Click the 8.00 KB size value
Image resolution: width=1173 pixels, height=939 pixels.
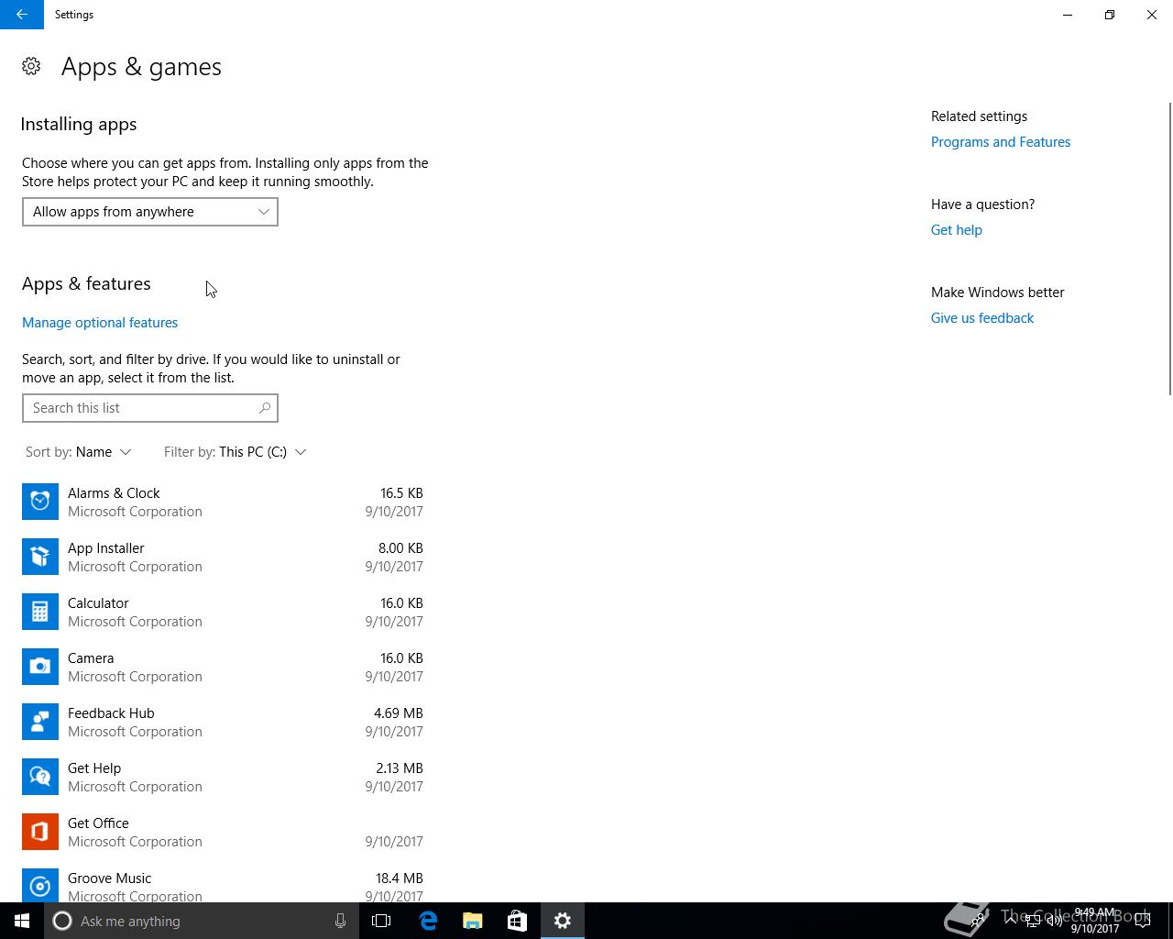pyautogui.click(x=400, y=548)
